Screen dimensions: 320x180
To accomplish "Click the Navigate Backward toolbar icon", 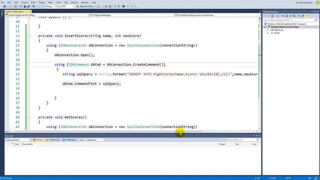I will (x=4, y=6).
